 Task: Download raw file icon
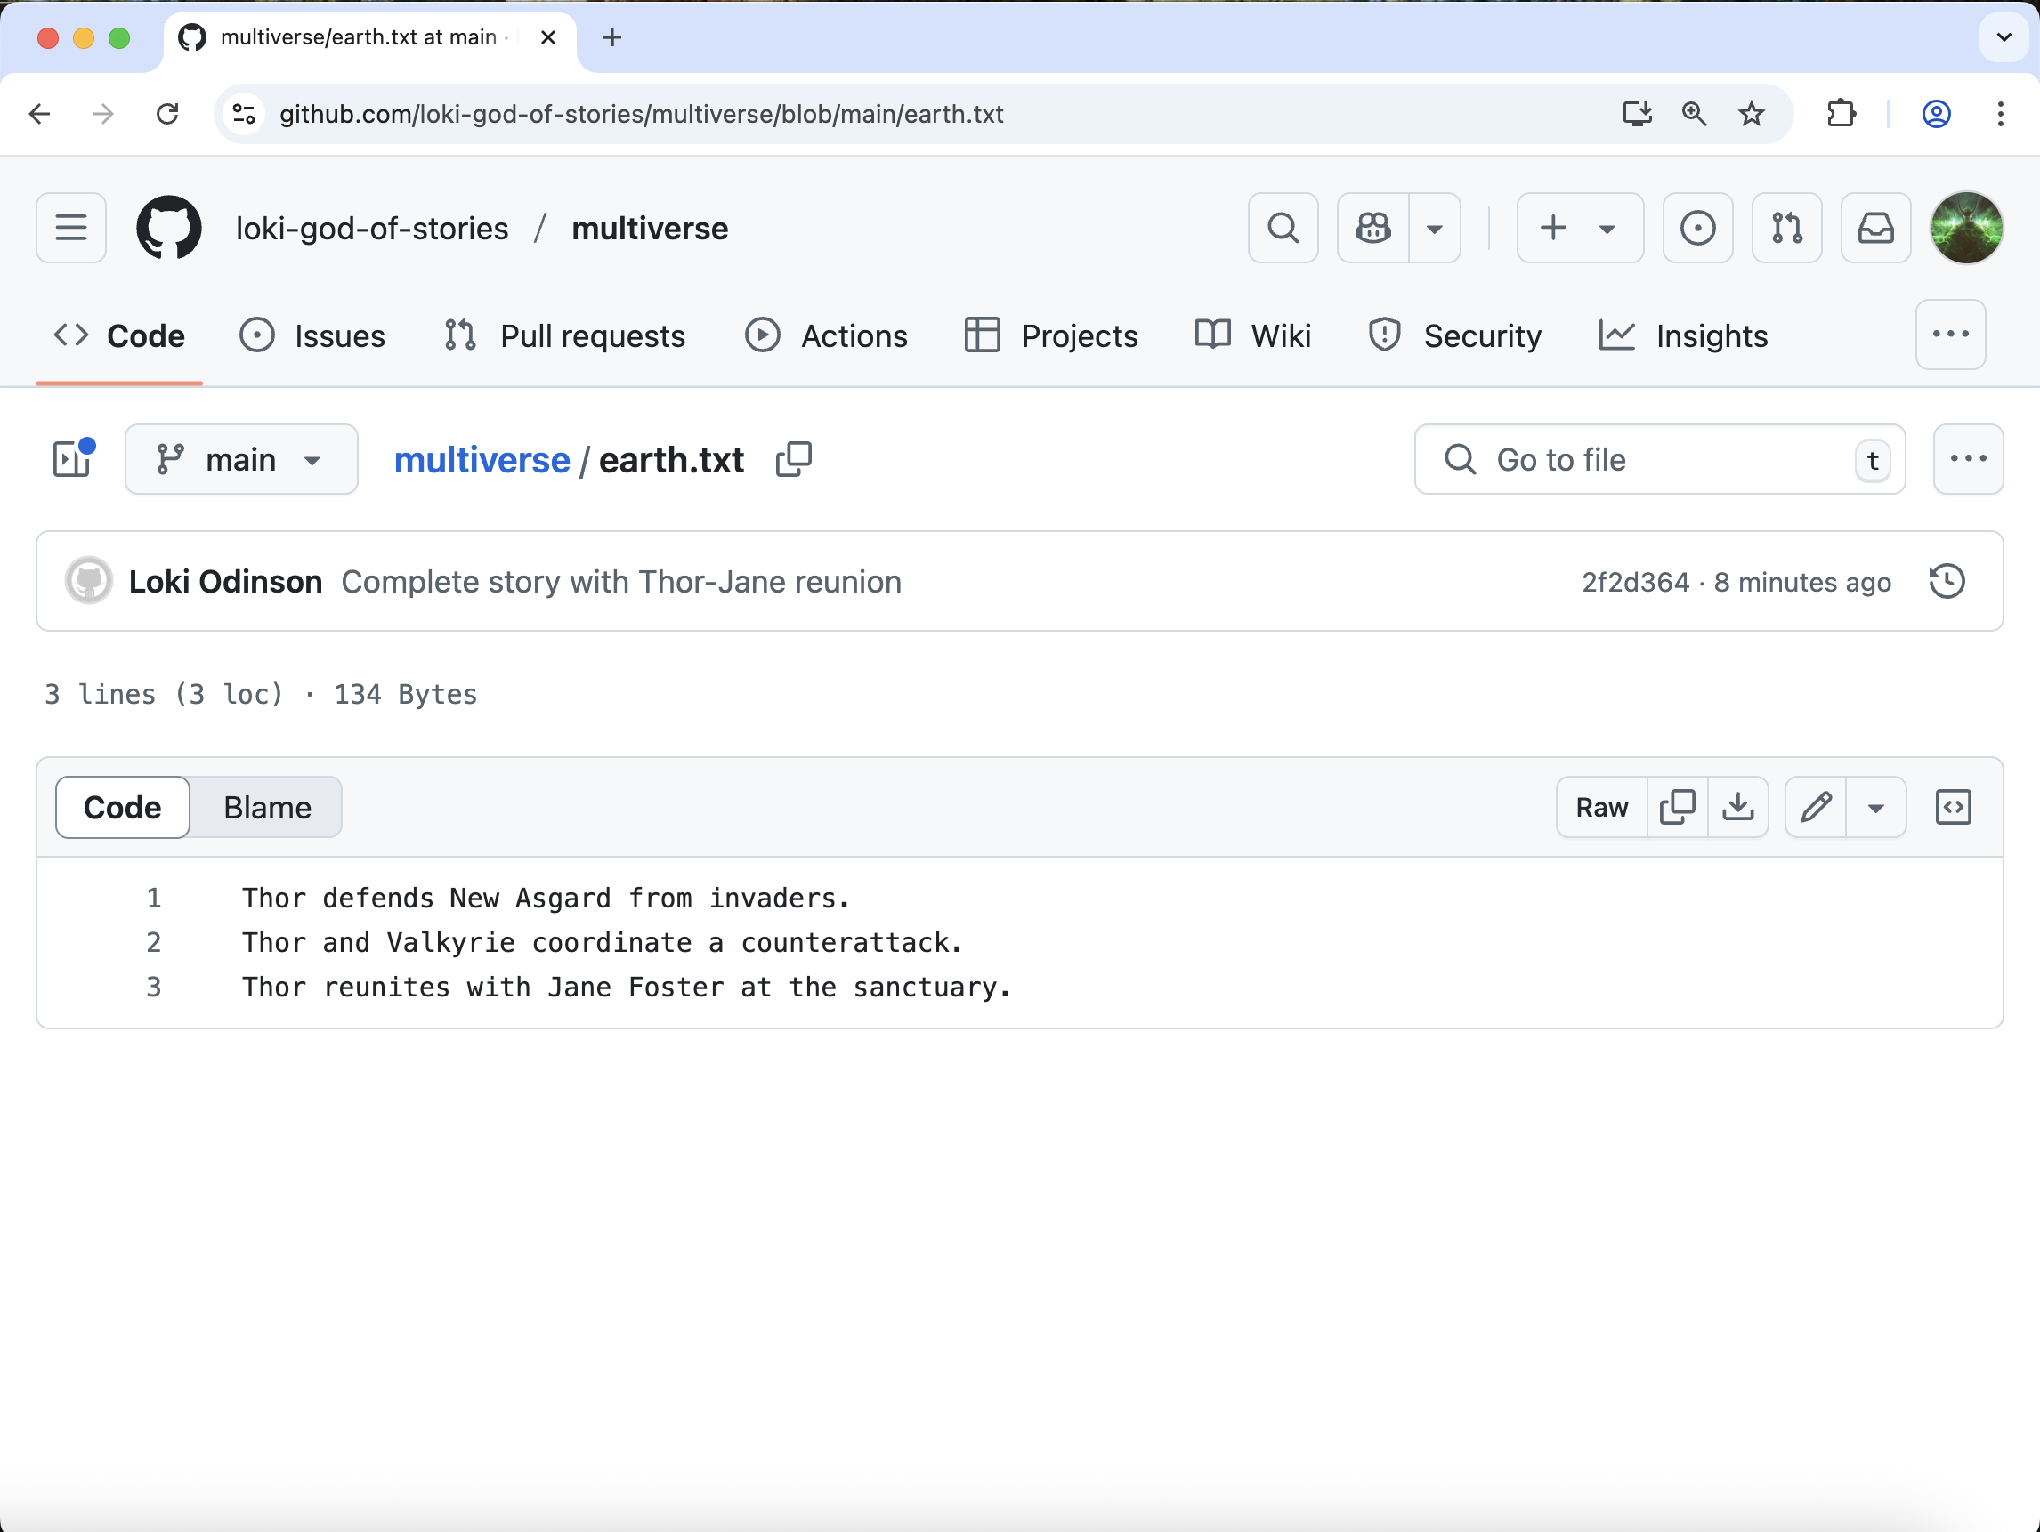[x=1737, y=808]
